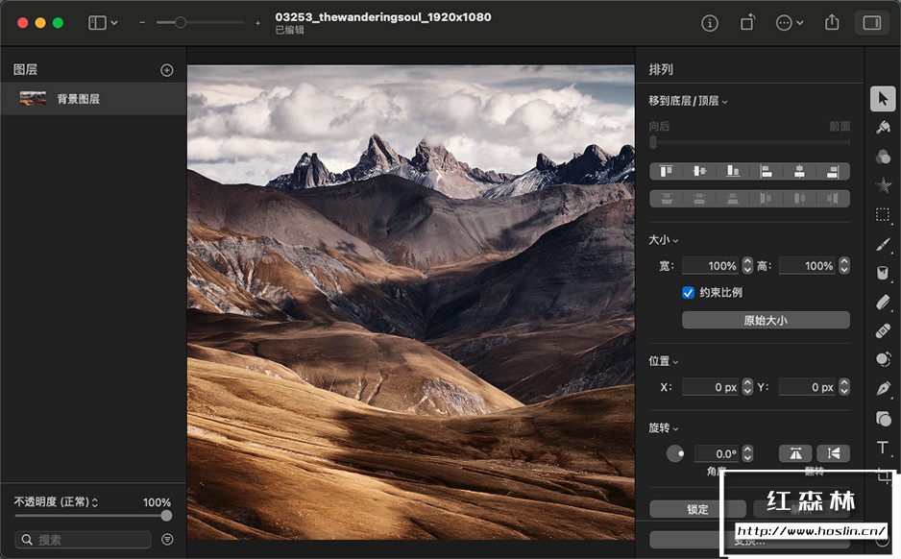The height and width of the screenshot is (559, 901).
Task: Select the Eraser tool
Action: (884, 302)
